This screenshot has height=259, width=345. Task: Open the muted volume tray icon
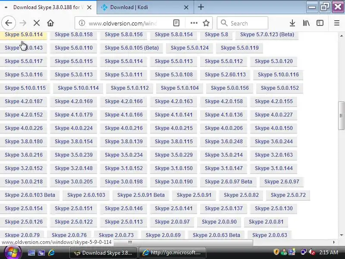click(x=312, y=252)
